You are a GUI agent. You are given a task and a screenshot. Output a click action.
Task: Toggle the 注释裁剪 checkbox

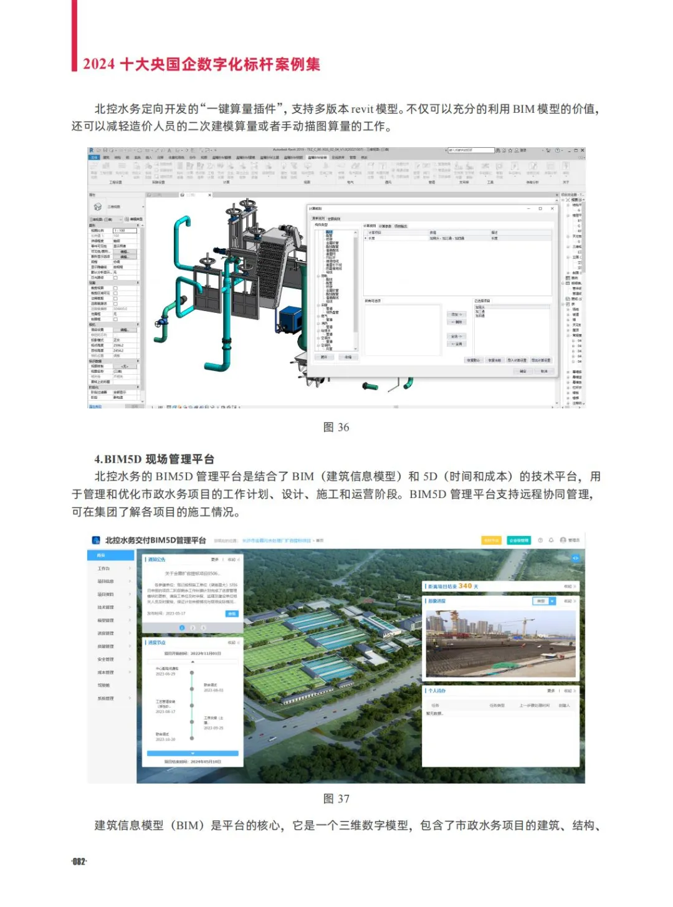(115, 299)
